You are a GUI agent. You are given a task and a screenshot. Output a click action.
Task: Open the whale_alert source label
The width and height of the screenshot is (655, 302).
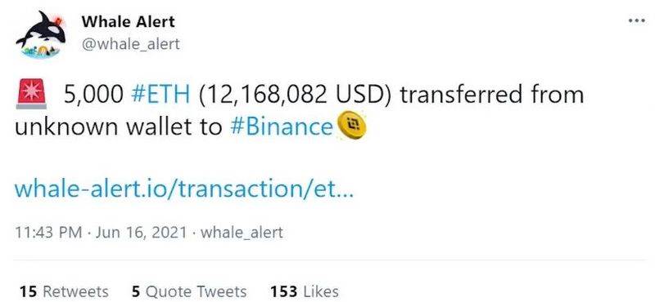click(x=242, y=233)
